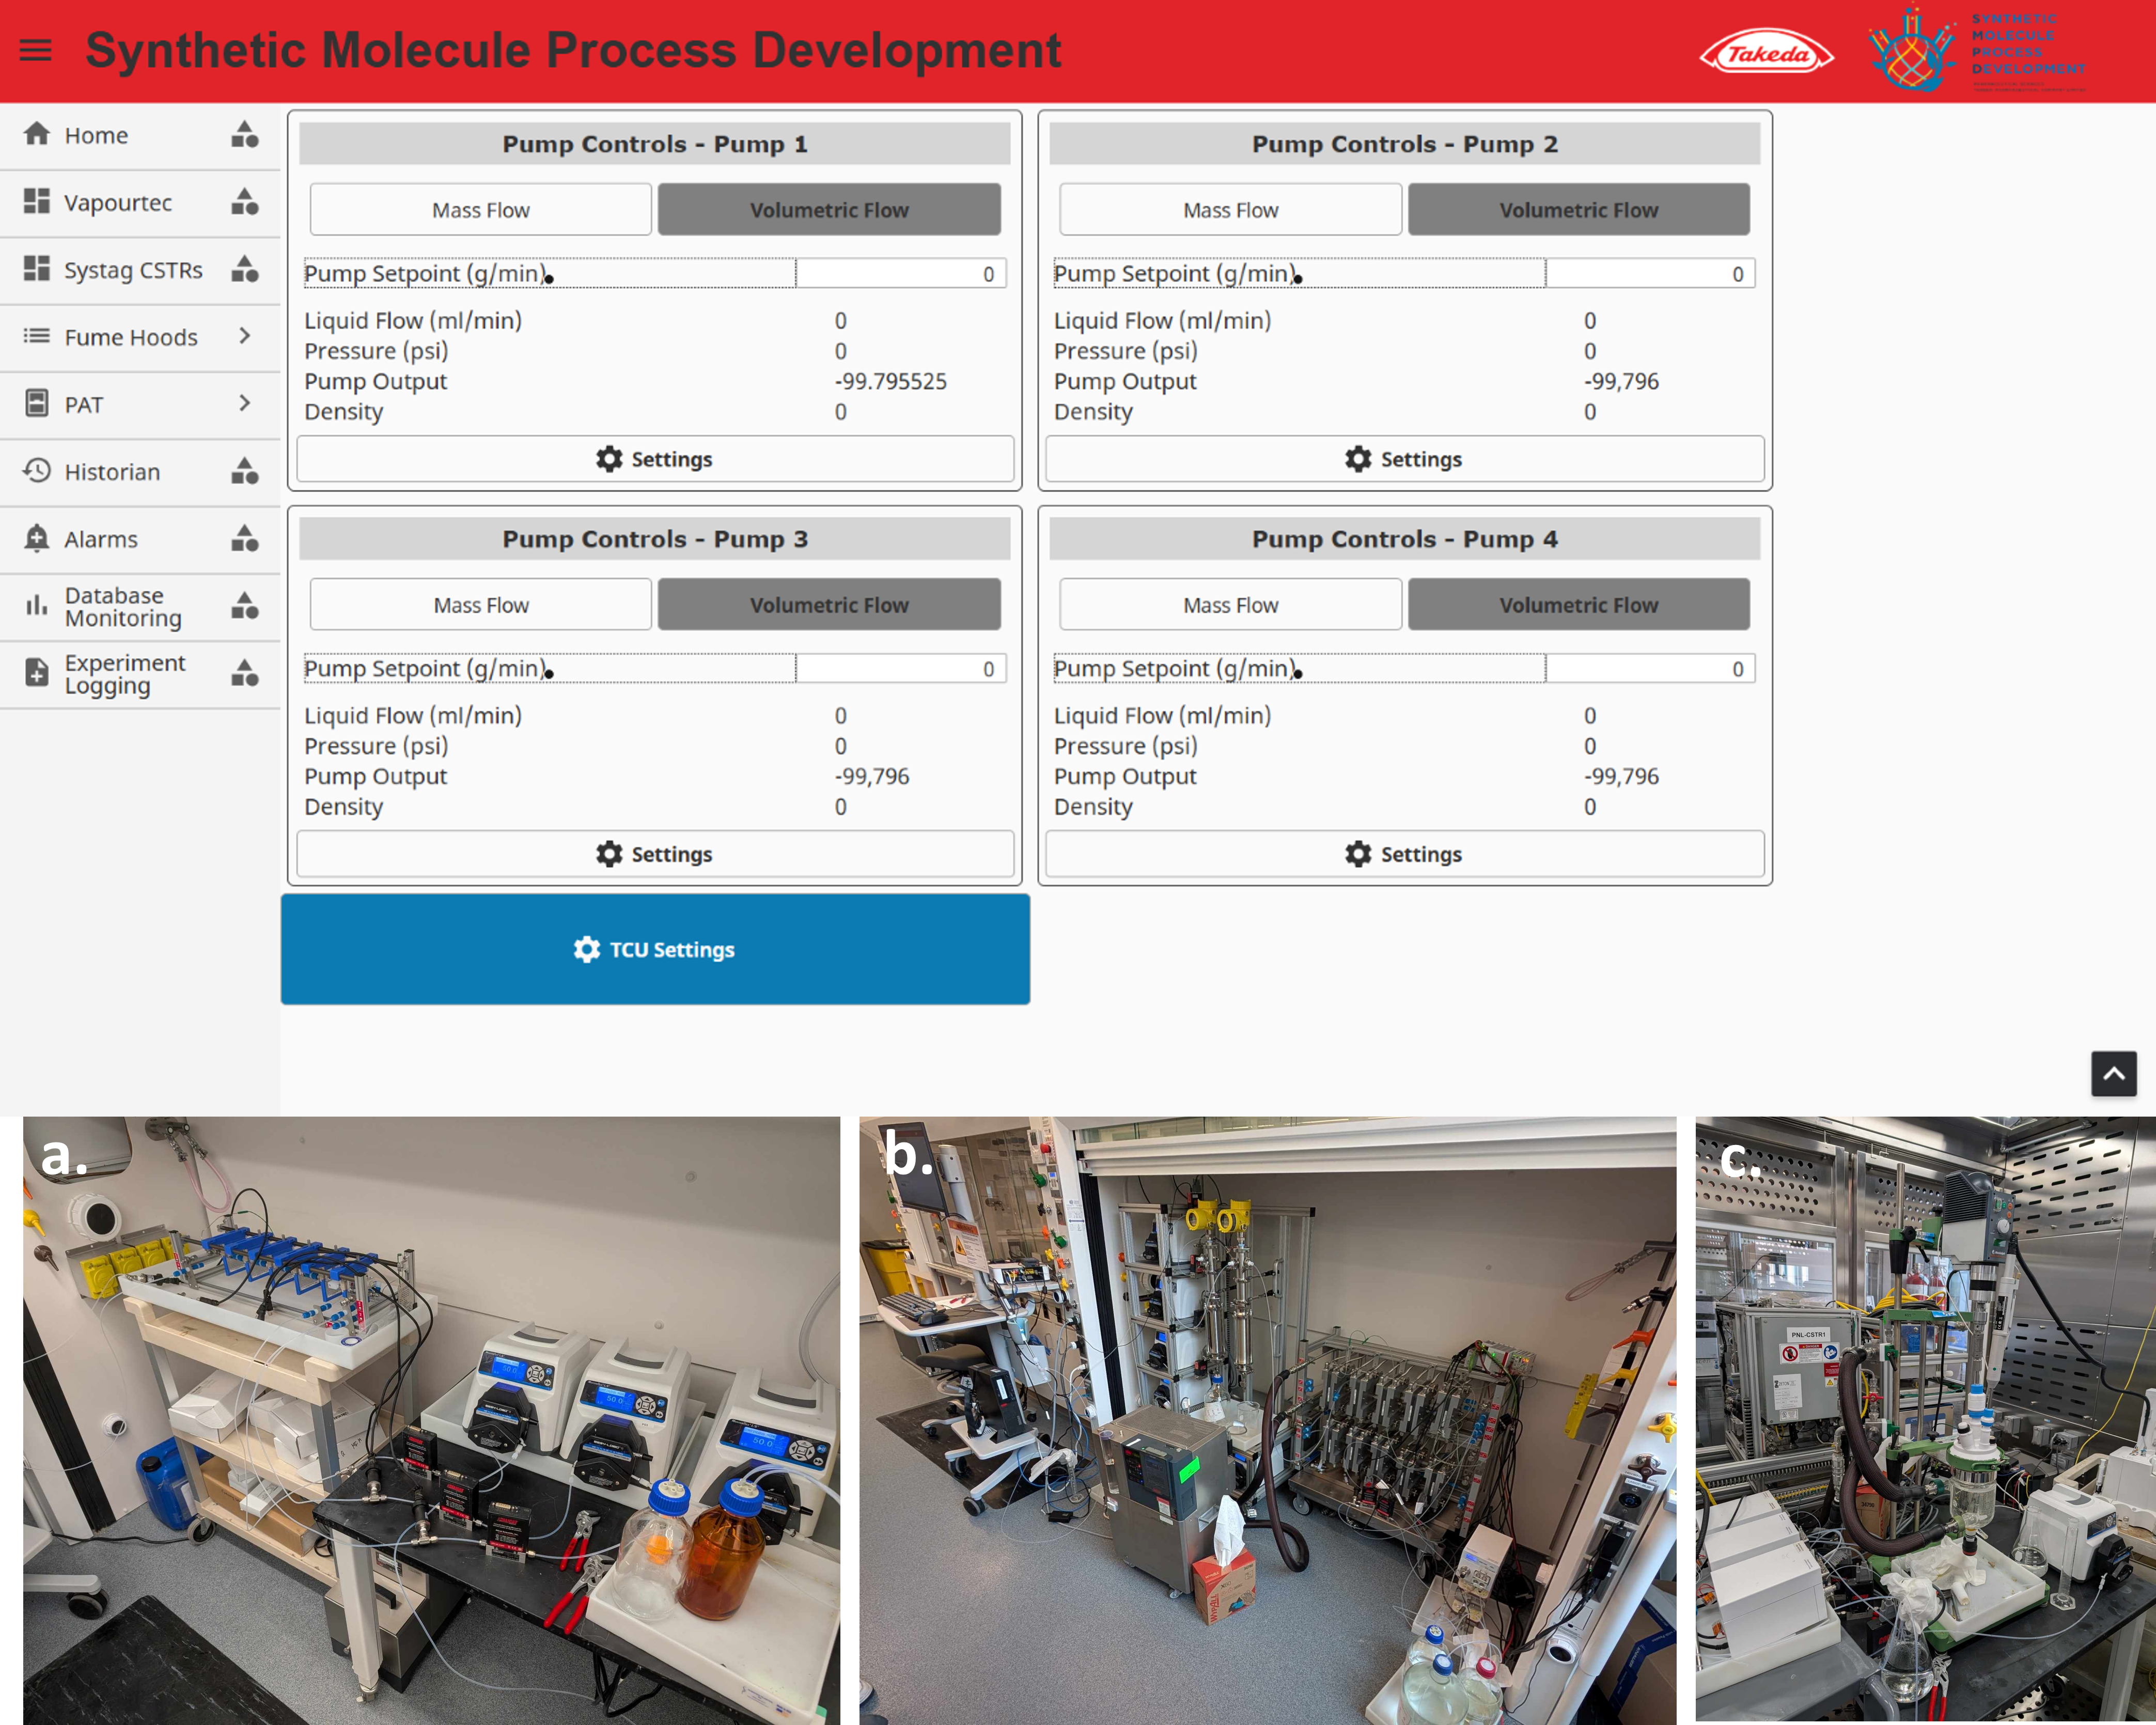
Task: Click the Home house icon
Action: tap(37, 134)
